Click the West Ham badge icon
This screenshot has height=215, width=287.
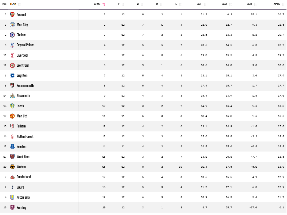[x=12, y=157]
